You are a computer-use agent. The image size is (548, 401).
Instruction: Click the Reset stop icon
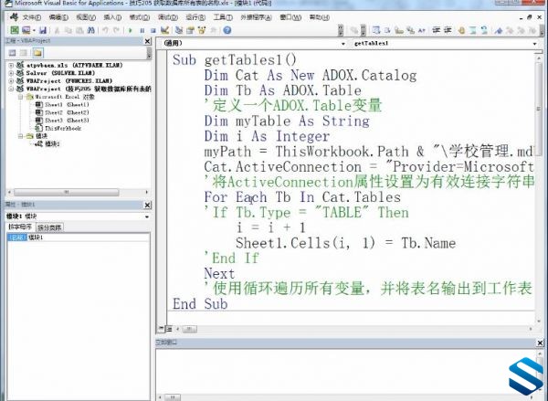click(153, 30)
